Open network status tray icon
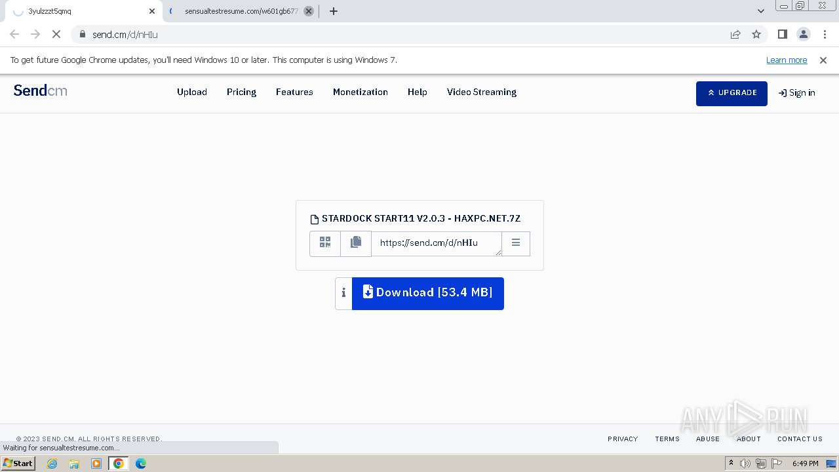Image resolution: width=839 pixels, height=472 pixels. pos(761,463)
